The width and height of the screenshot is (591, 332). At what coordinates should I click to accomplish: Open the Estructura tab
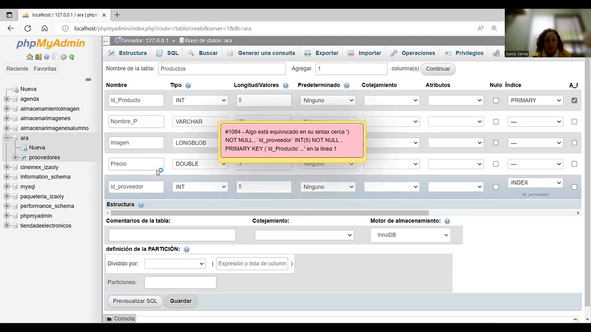pos(127,53)
